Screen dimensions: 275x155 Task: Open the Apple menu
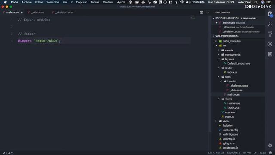[6, 2]
